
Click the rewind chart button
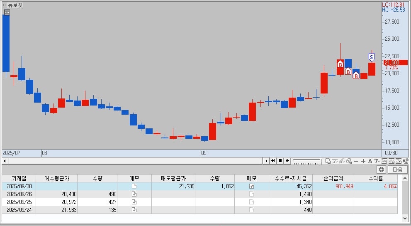[x=273, y=161]
